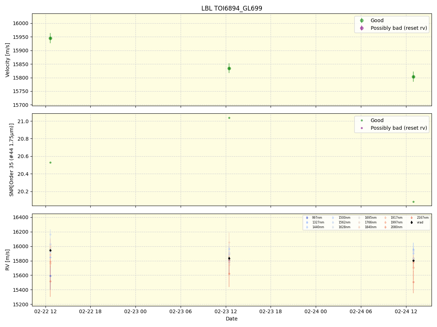The width and height of the screenshot is (437, 327).
Task: Click the vrad legend entry
Action: click(420, 222)
